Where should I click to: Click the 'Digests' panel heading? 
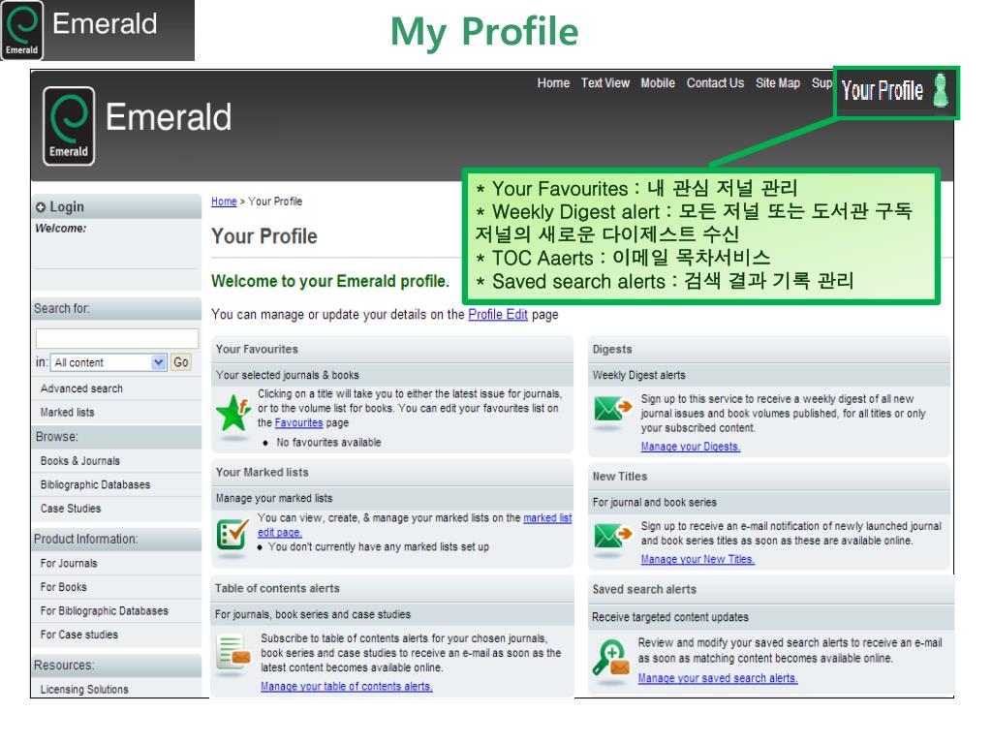pyautogui.click(x=612, y=349)
